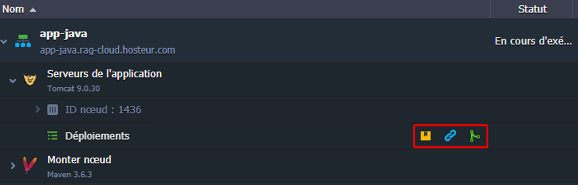Click the node container icon beside ID nœud
Screen dimensions: 578x185
(x=52, y=110)
